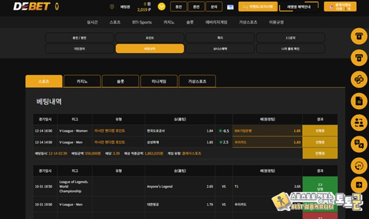The image size is (369, 219).
Task: Click the gold trophy icon beside the logo
Action: [x=57, y=6]
